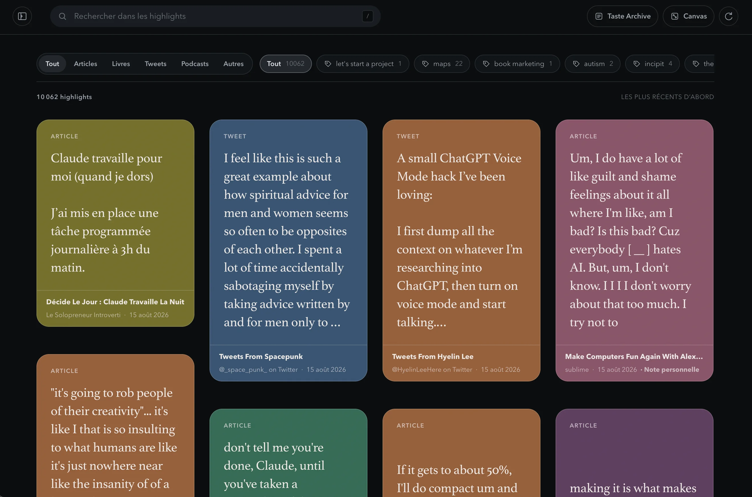Toggle the sidebar panel icon
Viewport: 752px width, 497px height.
click(x=22, y=16)
